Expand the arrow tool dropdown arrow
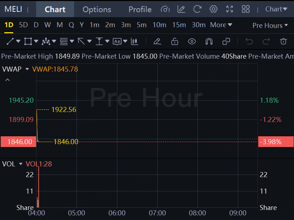294x220 pixels. pos(89,41)
